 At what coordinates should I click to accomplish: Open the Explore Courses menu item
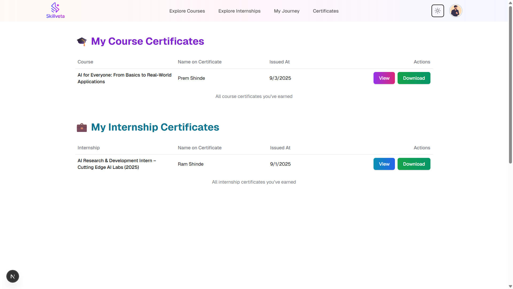tap(187, 11)
